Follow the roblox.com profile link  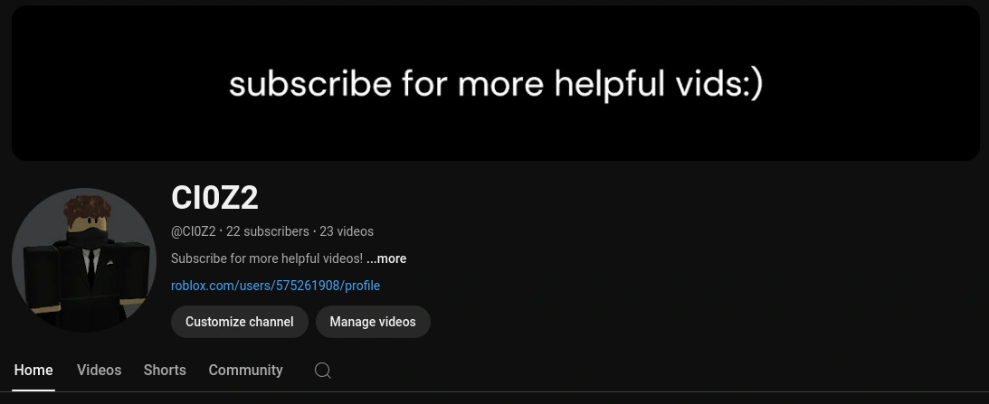(276, 286)
